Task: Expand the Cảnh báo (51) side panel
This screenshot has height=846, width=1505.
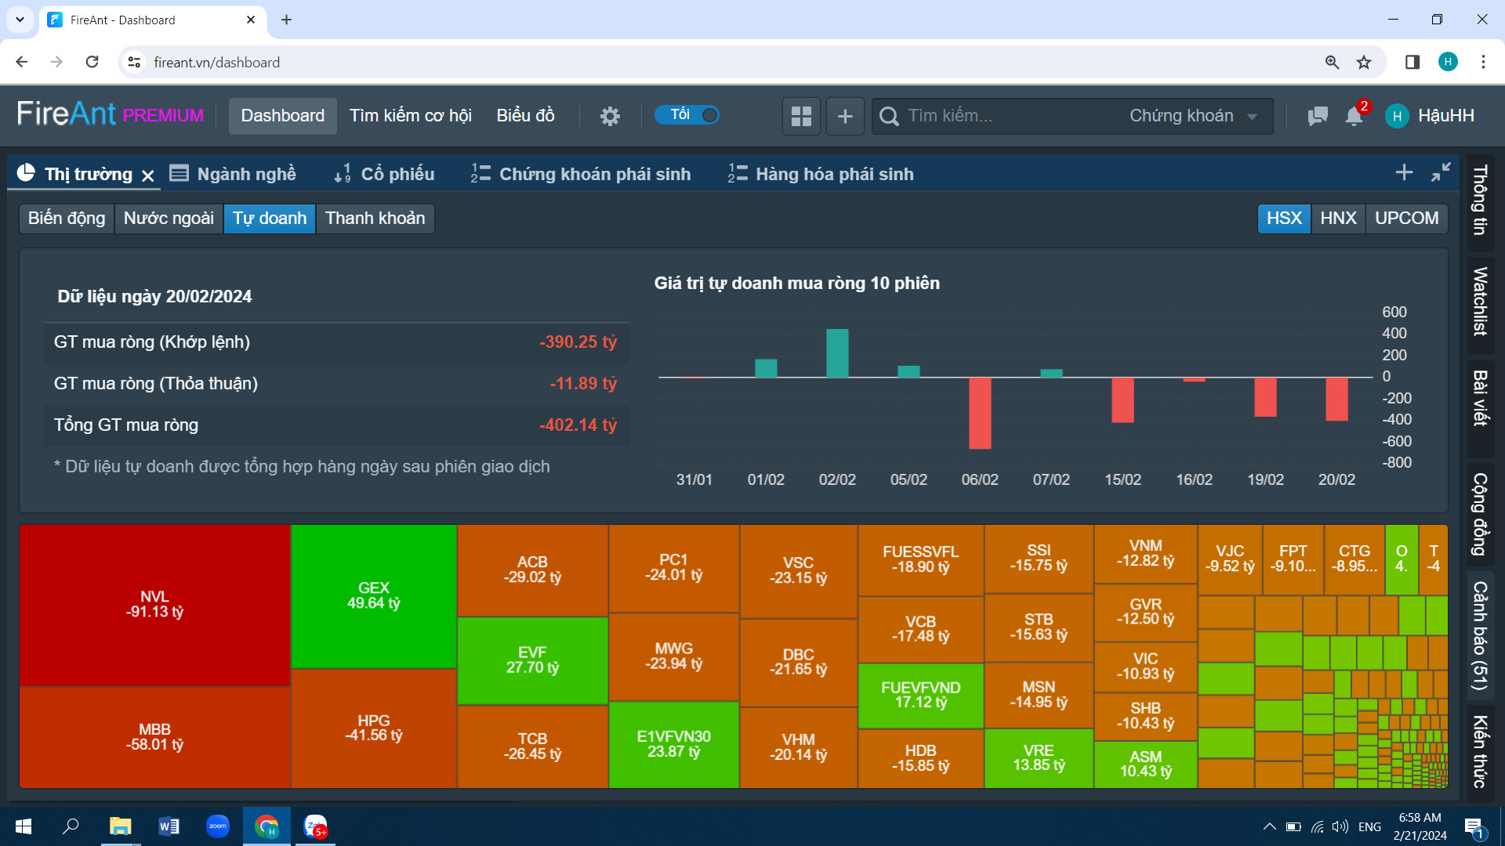Action: point(1480,634)
